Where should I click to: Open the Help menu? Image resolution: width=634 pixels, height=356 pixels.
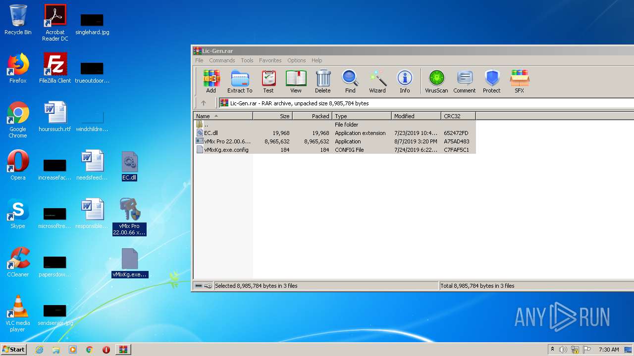(317, 60)
